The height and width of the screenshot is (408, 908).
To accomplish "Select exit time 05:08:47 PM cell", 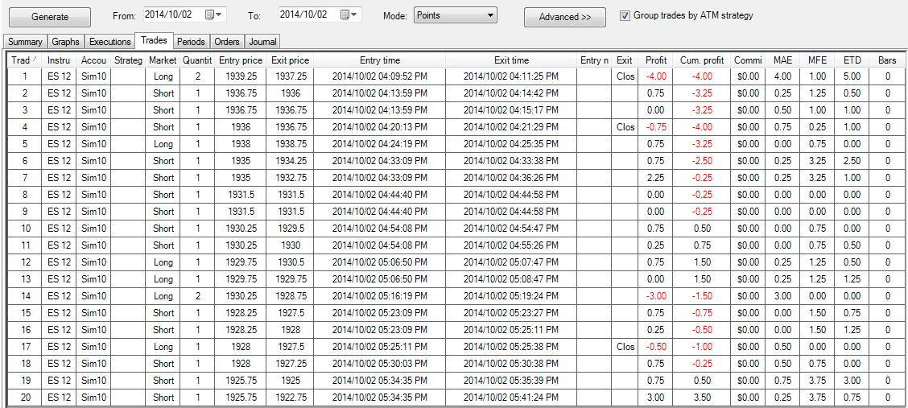I will pos(511,279).
